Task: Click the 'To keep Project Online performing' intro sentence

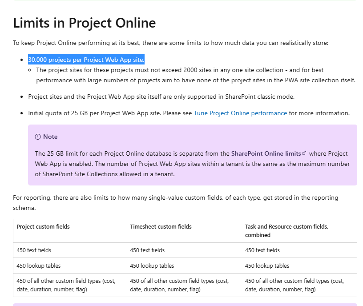Action: point(171,43)
